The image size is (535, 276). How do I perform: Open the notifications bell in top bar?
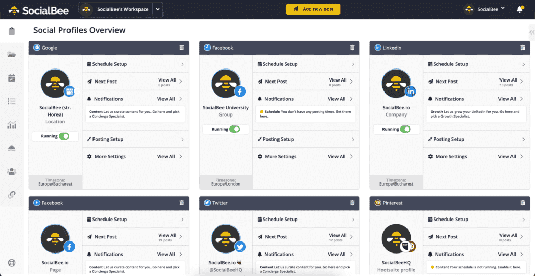pyautogui.click(x=520, y=9)
